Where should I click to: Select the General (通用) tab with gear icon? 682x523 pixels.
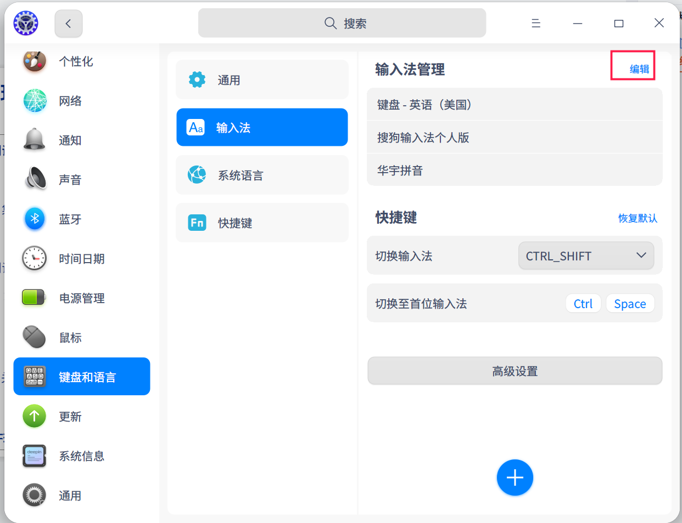pos(262,80)
